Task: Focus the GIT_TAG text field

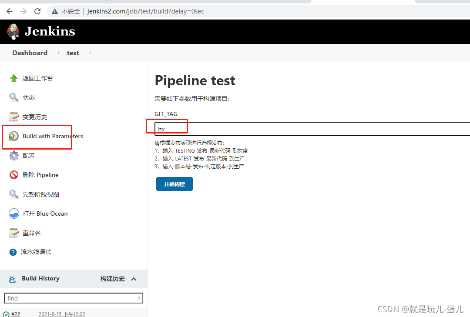Action: (x=312, y=129)
